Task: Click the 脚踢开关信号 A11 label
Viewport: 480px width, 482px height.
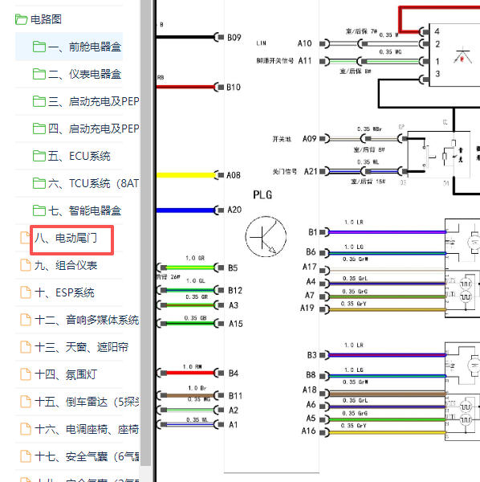Action: tap(284, 61)
